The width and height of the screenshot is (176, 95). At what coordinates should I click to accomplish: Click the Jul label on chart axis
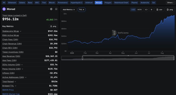[149, 53]
